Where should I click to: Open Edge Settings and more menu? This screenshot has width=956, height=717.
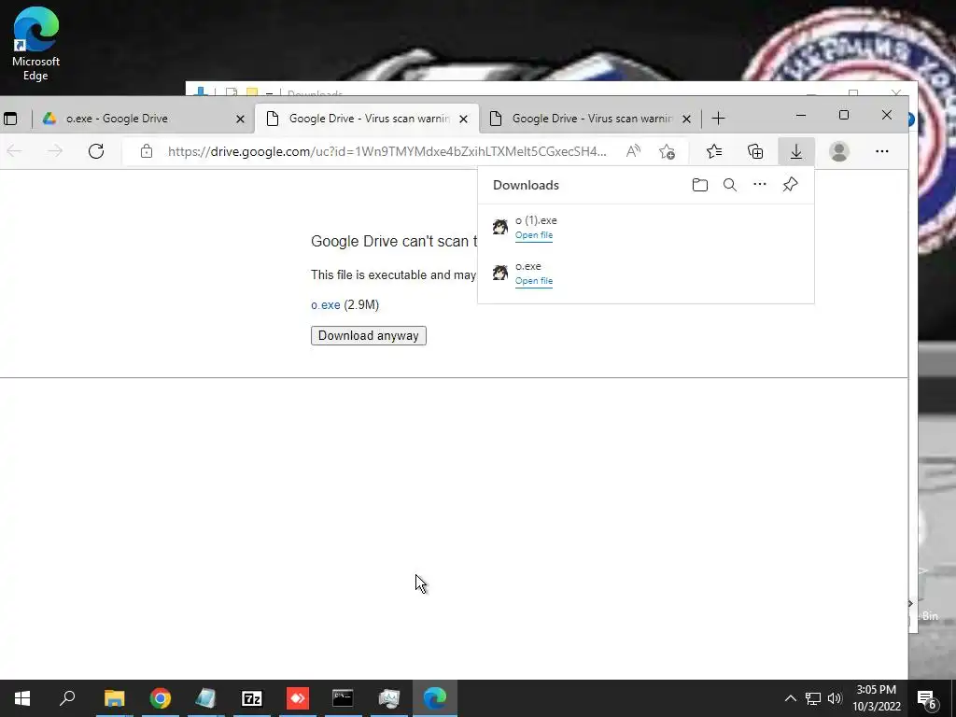tap(881, 151)
